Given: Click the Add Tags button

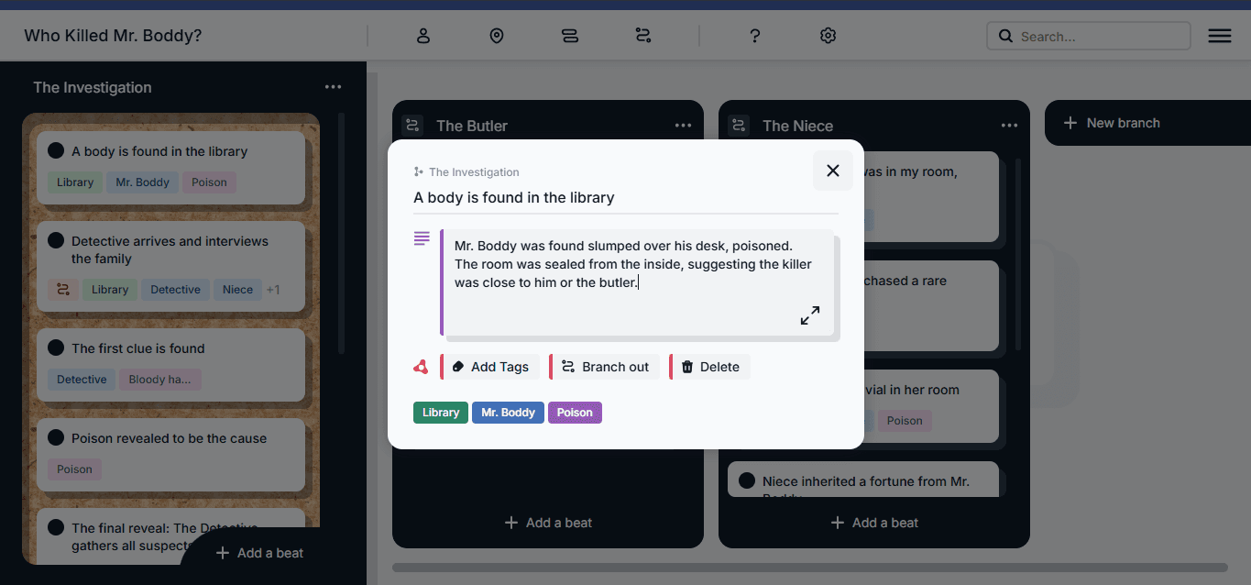Looking at the screenshot, I should click(490, 367).
